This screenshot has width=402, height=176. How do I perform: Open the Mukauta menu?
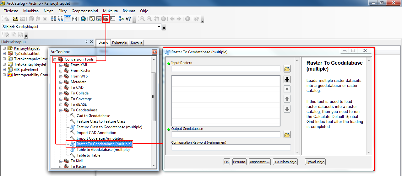pyautogui.click(x=110, y=11)
